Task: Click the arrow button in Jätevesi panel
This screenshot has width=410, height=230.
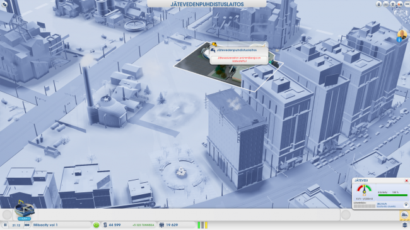Action: click(x=406, y=205)
